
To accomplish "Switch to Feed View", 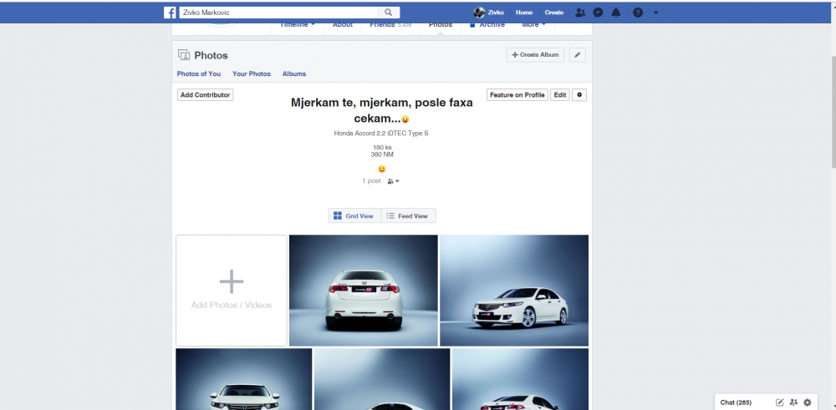I will [408, 216].
